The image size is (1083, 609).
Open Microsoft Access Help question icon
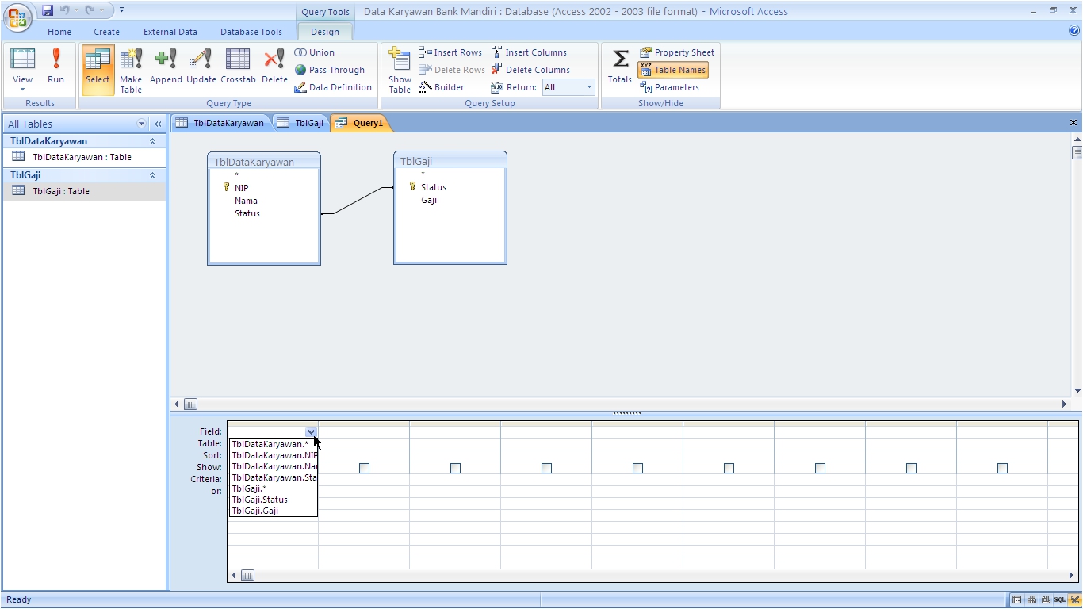tap(1074, 31)
